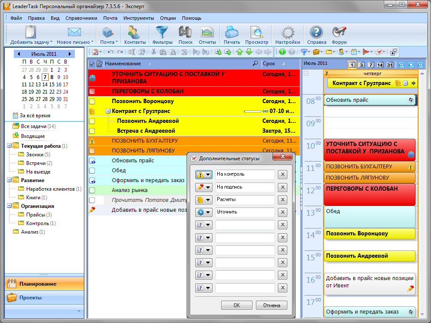Screen dimensions: 431x323
Task: Open the Файл menu
Action: tap(16, 18)
